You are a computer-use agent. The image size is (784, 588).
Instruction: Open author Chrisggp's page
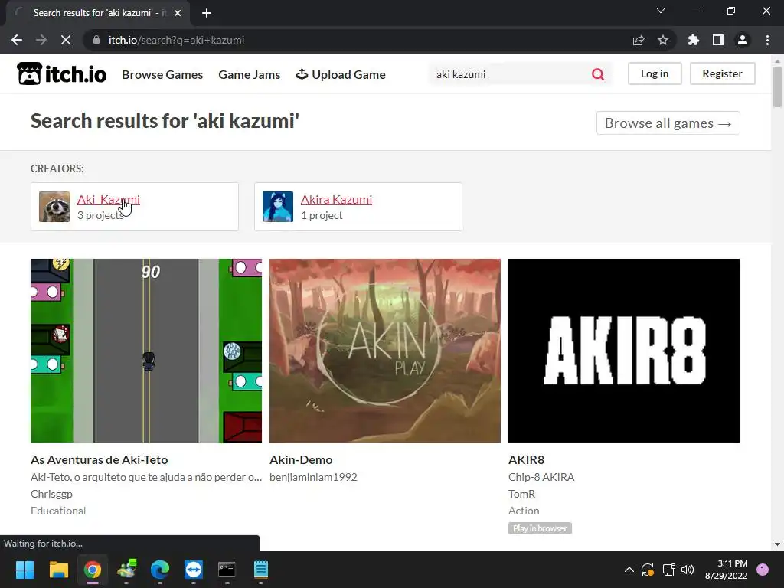51,494
